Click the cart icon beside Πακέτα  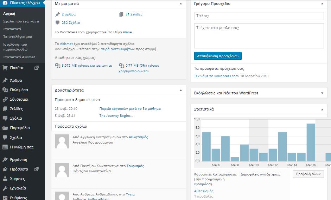coord(5,68)
